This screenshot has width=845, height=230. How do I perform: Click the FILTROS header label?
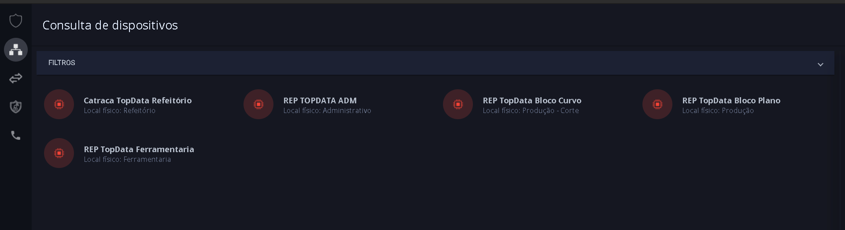pos(62,63)
